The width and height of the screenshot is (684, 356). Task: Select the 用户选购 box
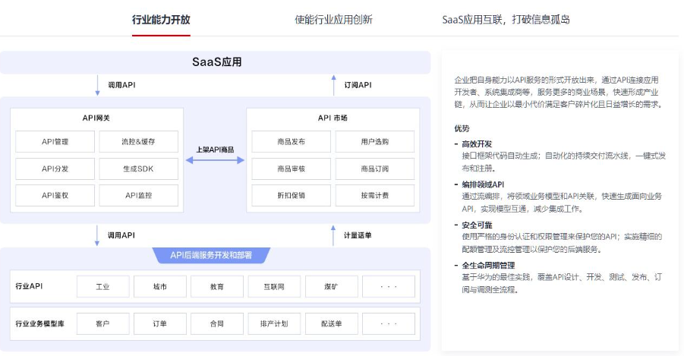point(374,141)
